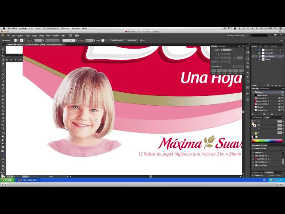Open the Parallels Virtual Machine menu
This screenshot has height=214, width=285.
tap(51, 29)
